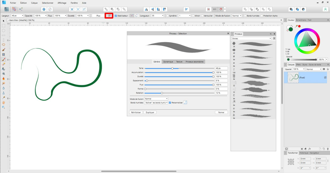Hide the (Pixel) layer via checkbox
The width and height of the screenshot is (330, 173).
(325, 77)
